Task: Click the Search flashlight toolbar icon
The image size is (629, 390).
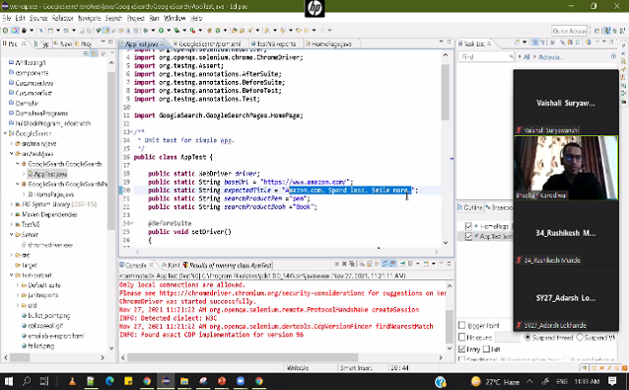Action: [x=249, y=31]
